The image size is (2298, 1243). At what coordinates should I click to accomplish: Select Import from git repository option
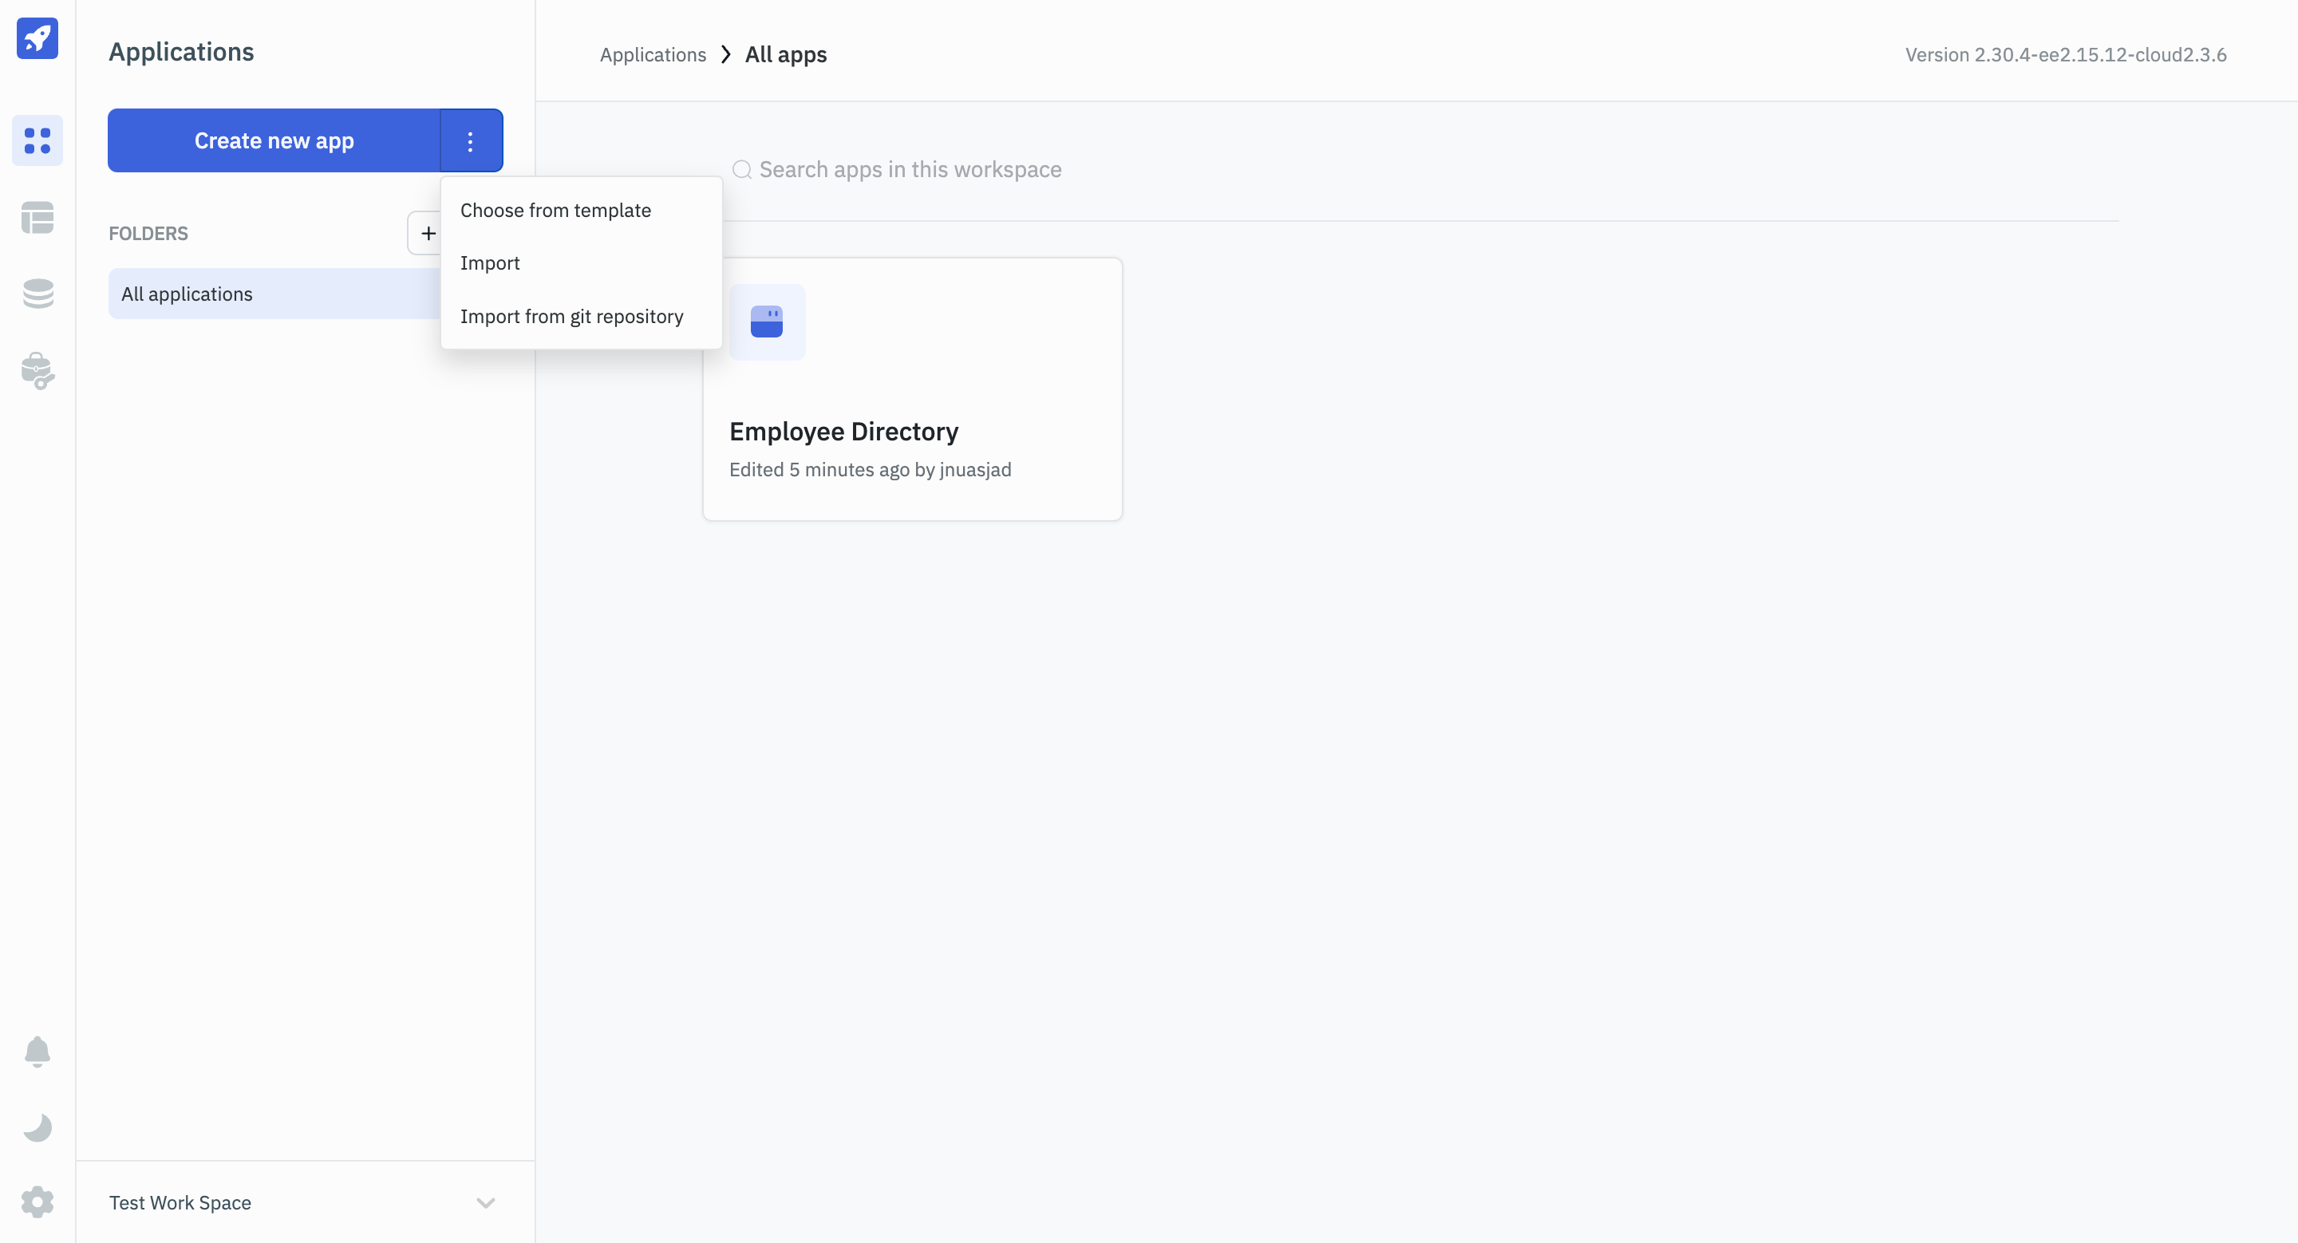(x=571, y=315)
